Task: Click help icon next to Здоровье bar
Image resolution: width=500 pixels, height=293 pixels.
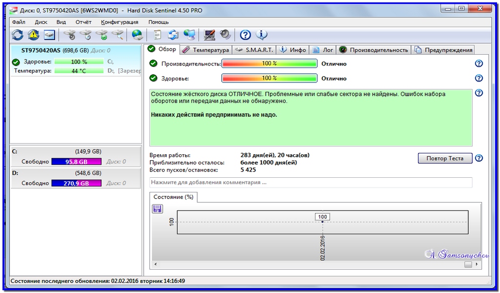Action: coord(479,78)
